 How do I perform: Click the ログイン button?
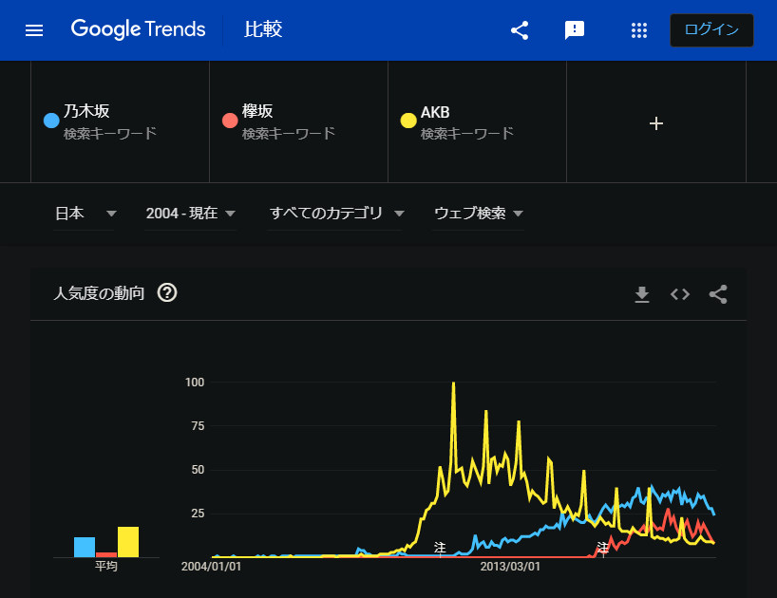(711, 30)
